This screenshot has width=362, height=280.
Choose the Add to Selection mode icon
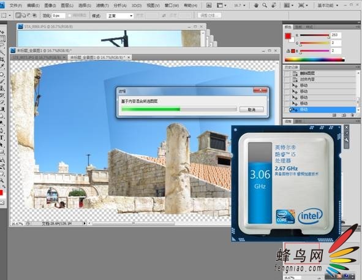tap(23, 15)
